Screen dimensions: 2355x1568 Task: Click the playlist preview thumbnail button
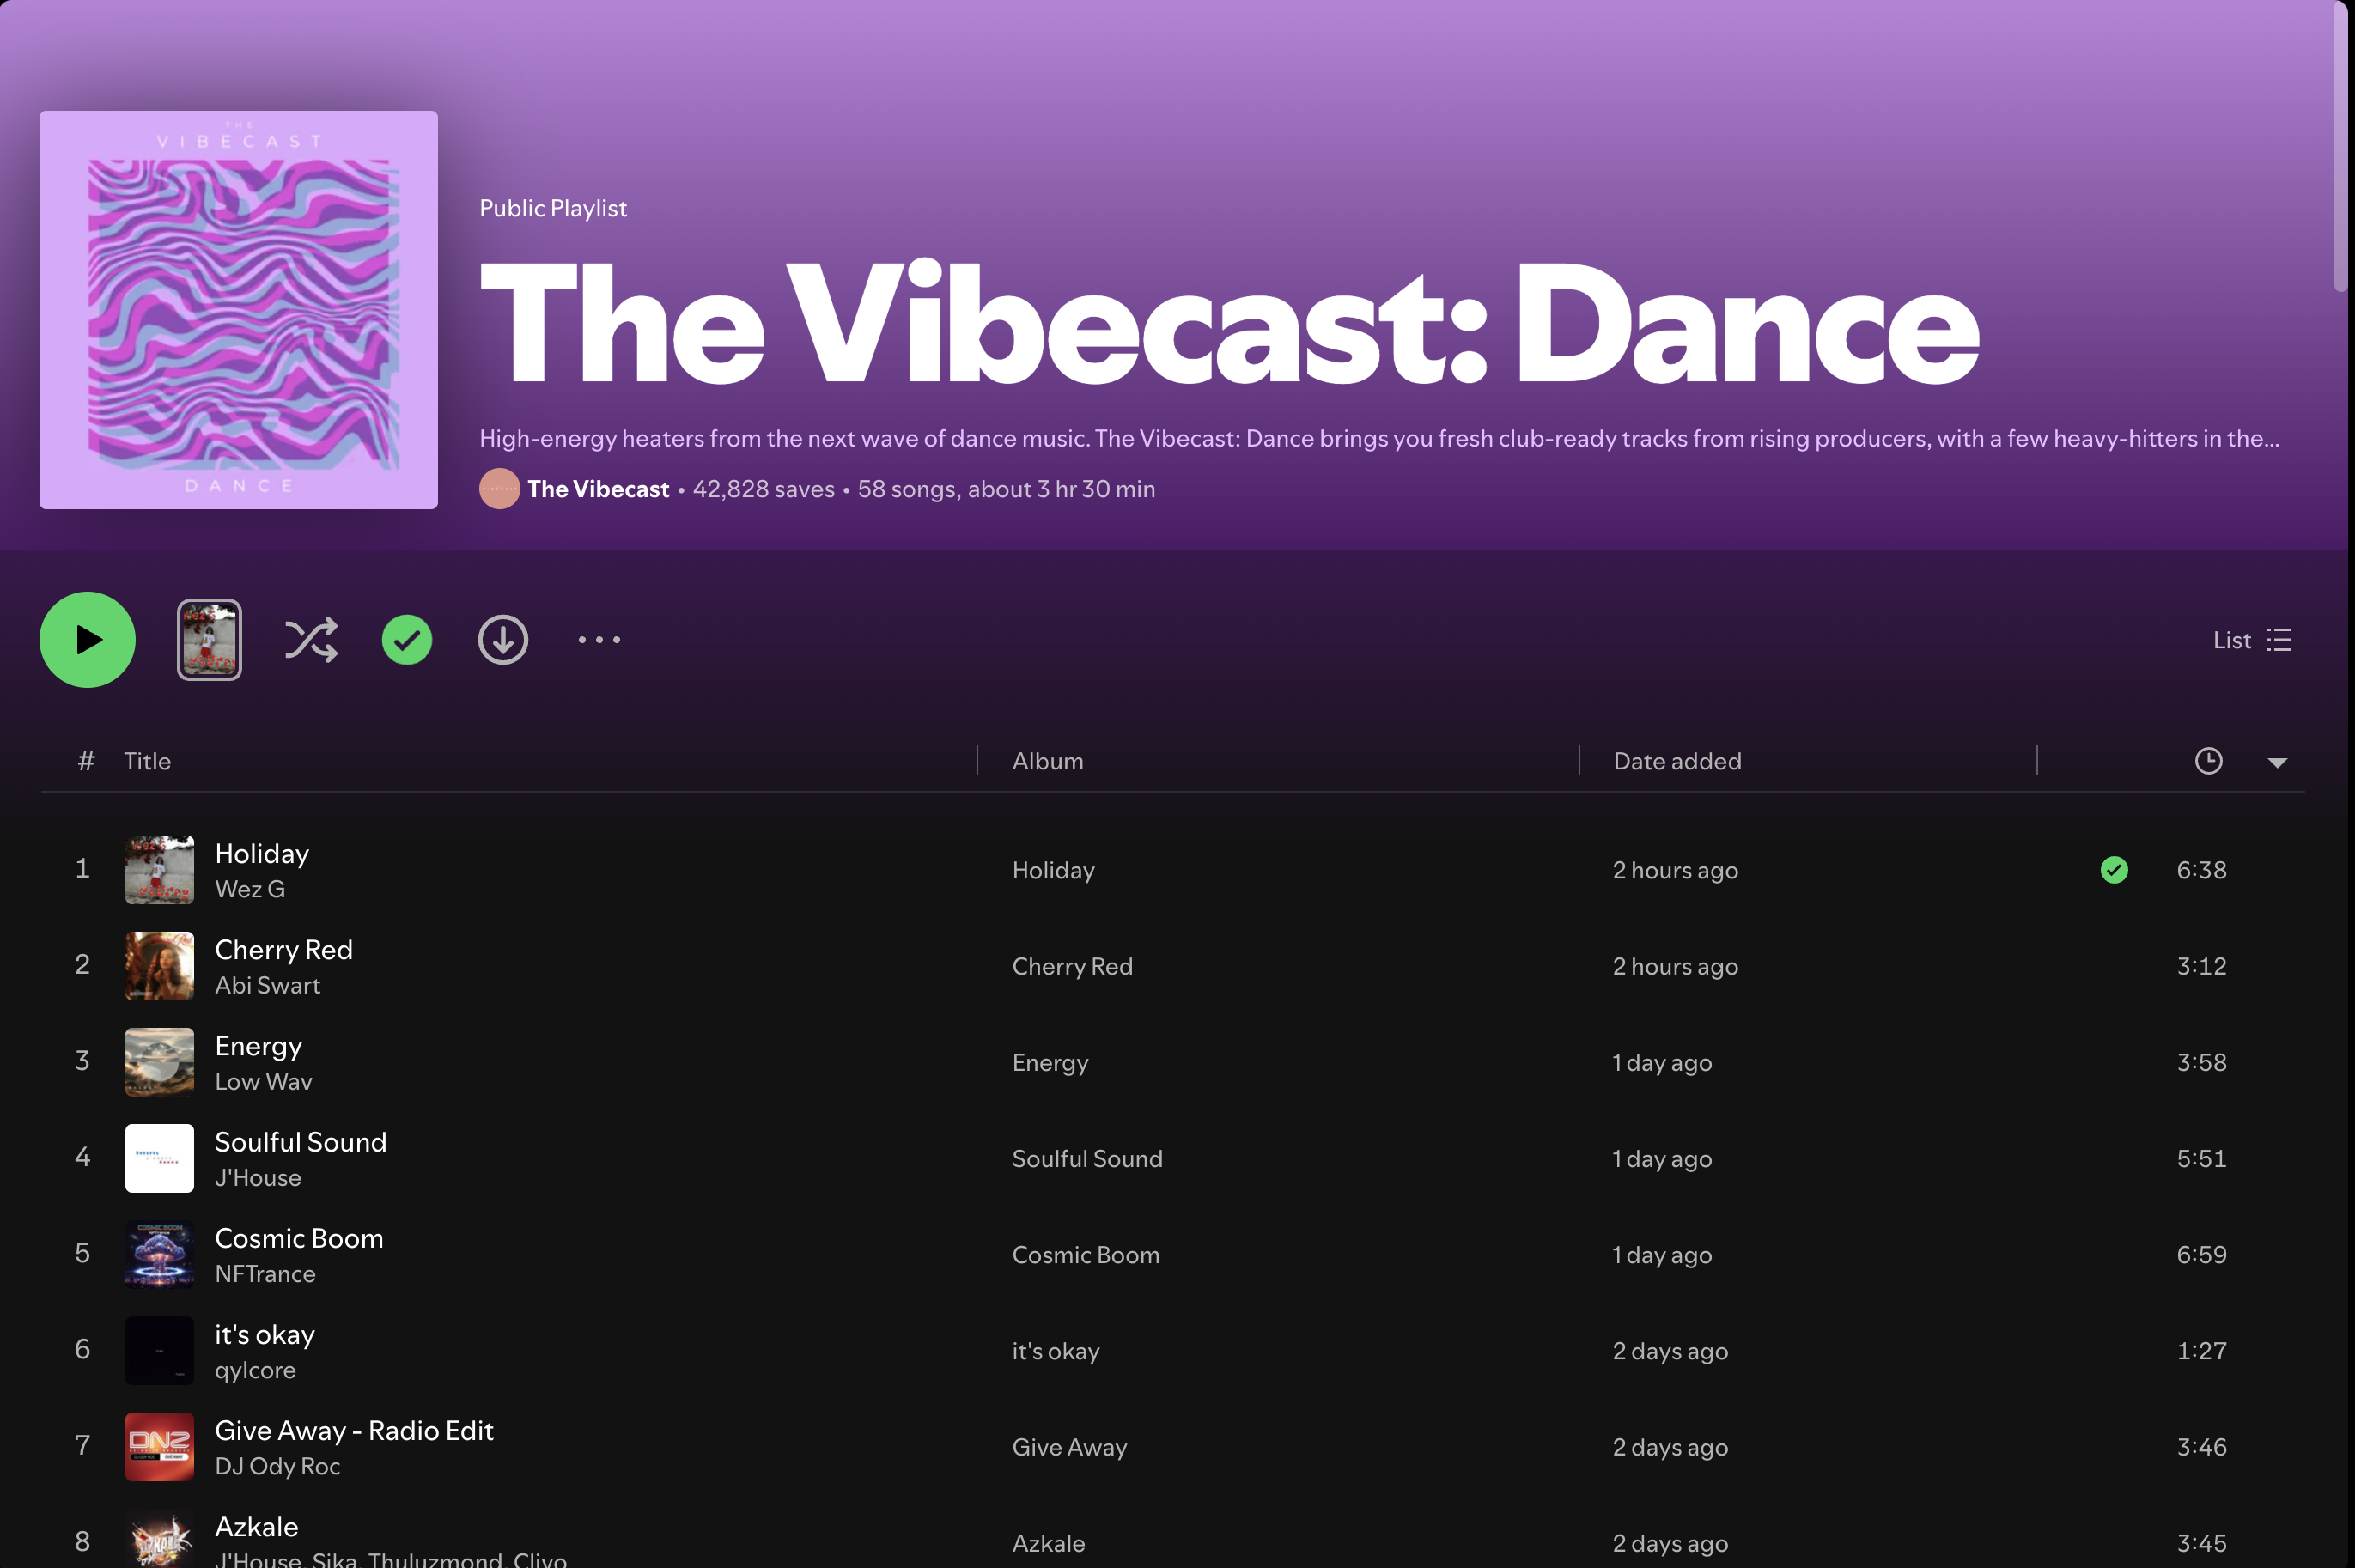(209, 640)
